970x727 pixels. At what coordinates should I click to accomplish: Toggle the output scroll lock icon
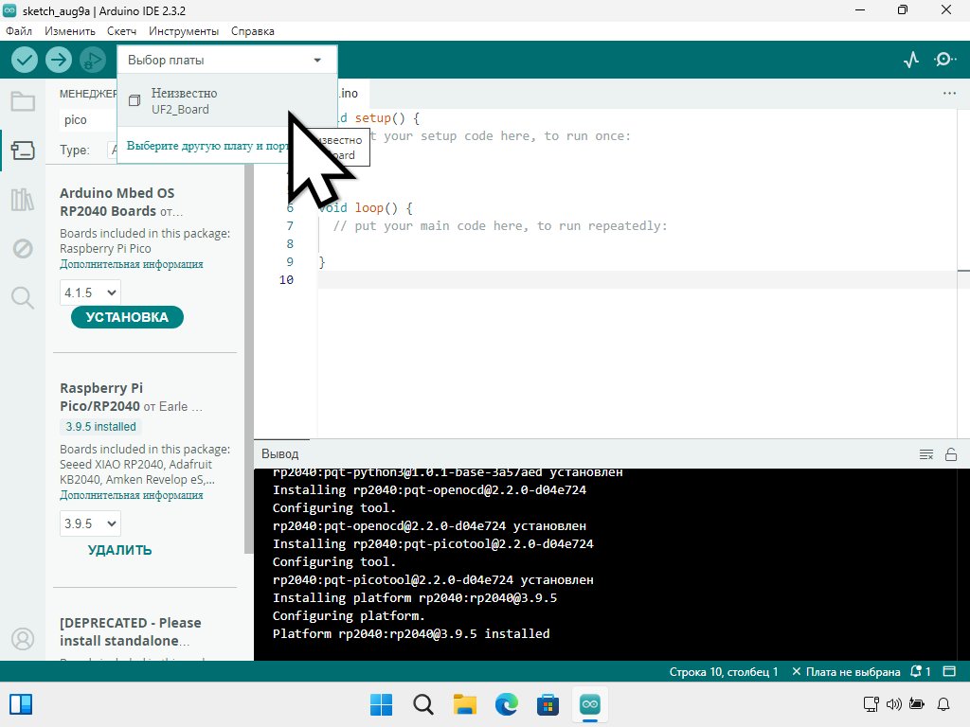point(951,454)
